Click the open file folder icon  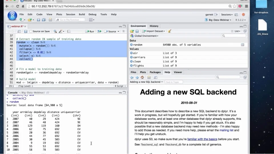(x=30, y=20)
